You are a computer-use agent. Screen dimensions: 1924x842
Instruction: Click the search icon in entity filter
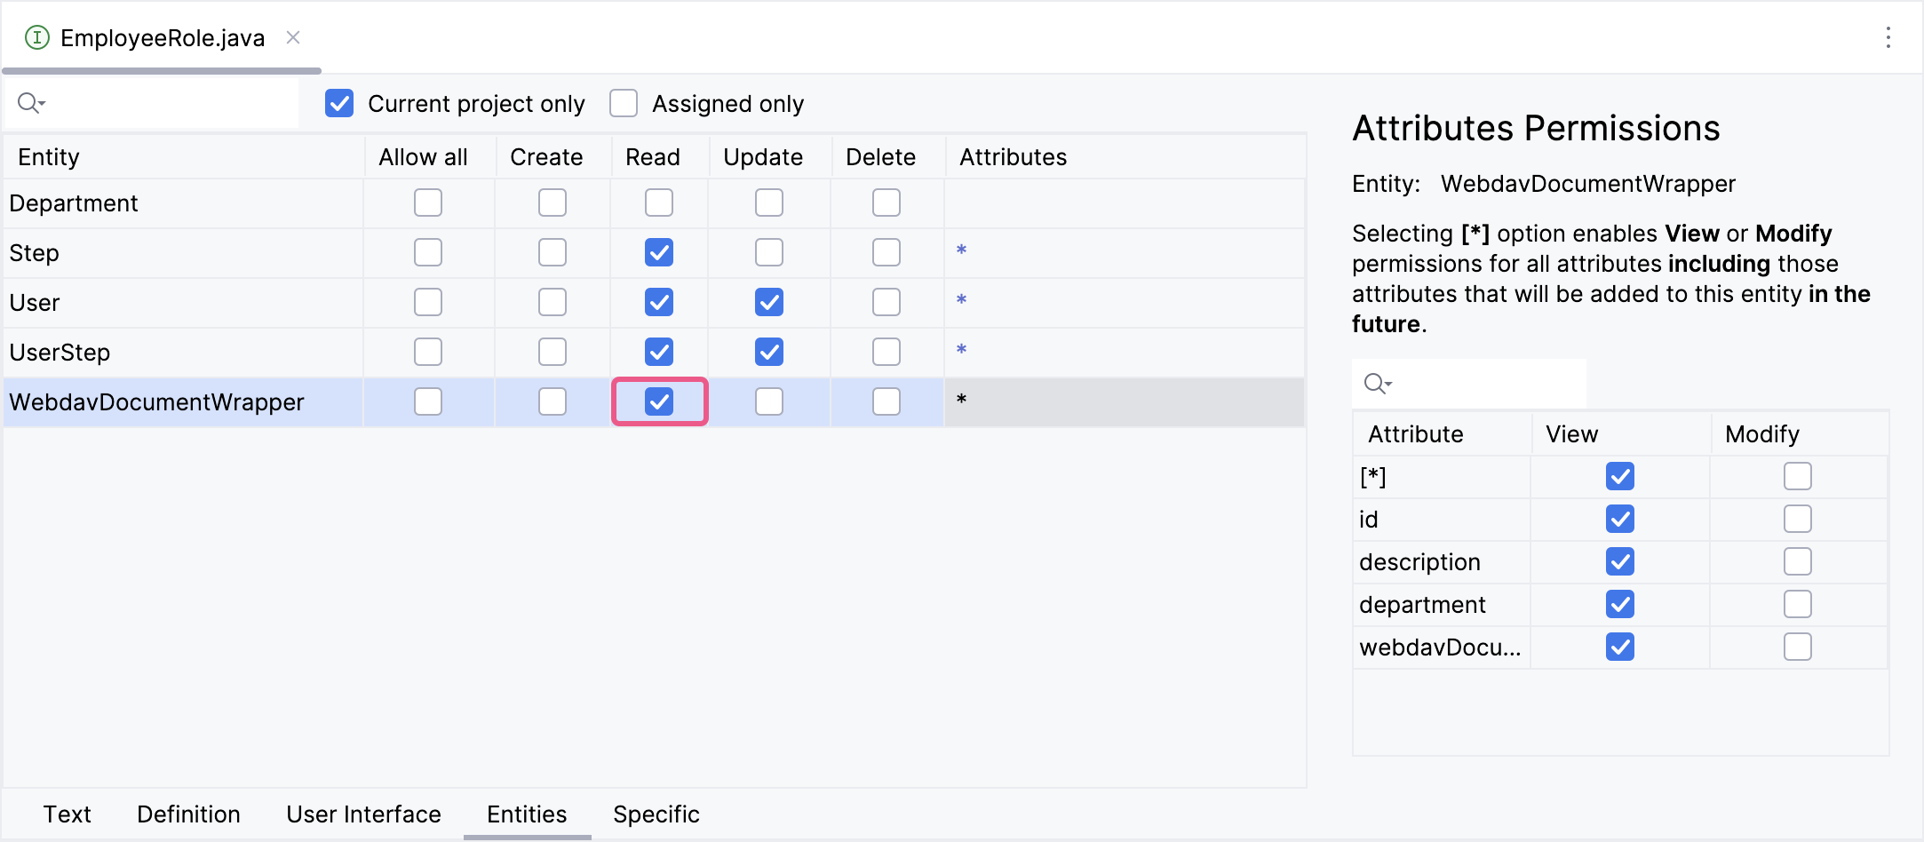(30, 103)
